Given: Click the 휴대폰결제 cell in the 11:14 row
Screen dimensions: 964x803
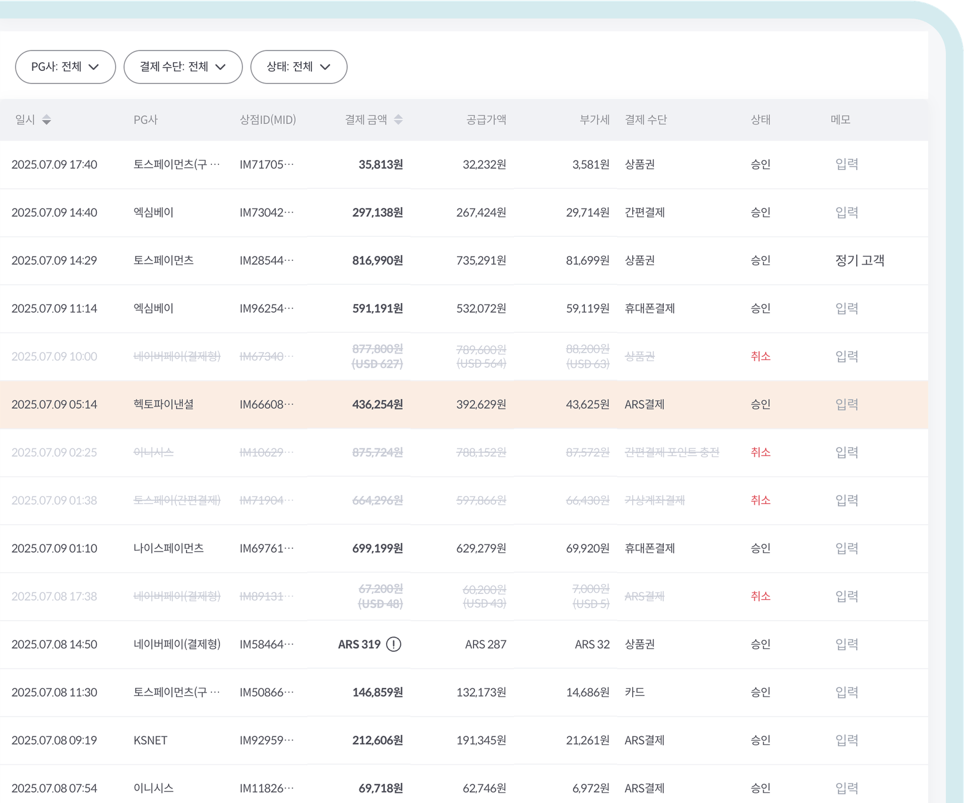Looking at the screenshot, I should coord(650,309).
